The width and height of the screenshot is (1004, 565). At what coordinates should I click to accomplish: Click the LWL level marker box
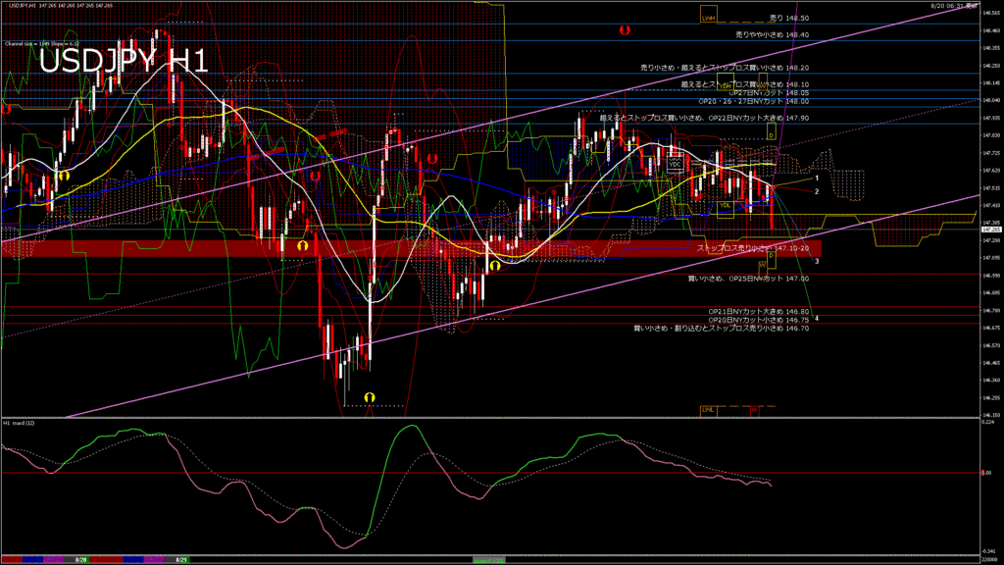click(x=708, y=409)
